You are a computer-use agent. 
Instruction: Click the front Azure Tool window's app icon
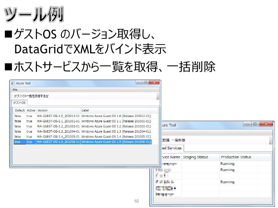pyautogui.click(x=13, y=83)
